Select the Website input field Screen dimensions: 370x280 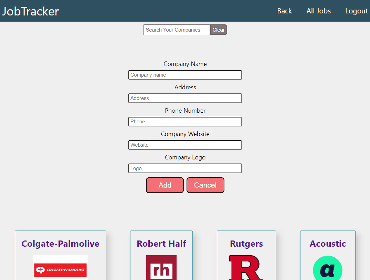185,145
